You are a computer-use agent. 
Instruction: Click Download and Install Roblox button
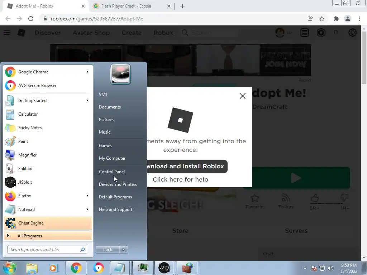[x=187, y=166]
